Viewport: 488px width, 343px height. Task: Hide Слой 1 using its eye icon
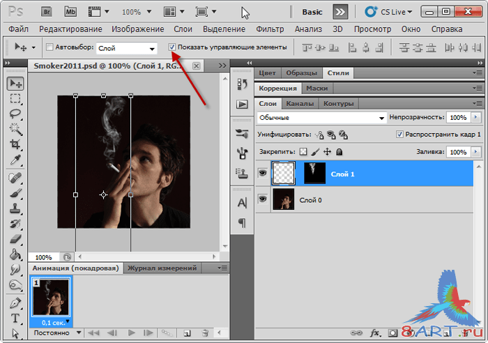click(263, 174)
